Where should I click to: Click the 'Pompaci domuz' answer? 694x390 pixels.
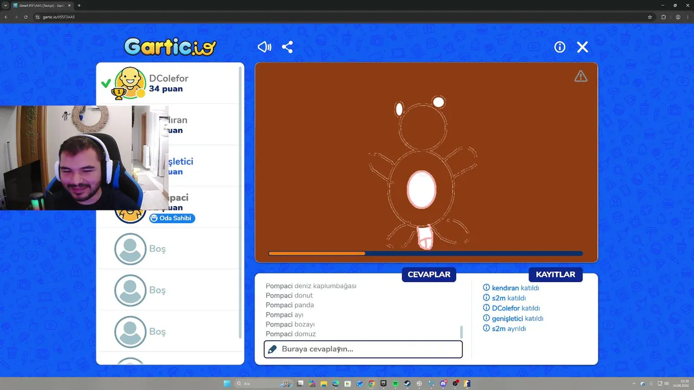pos(291,334)
